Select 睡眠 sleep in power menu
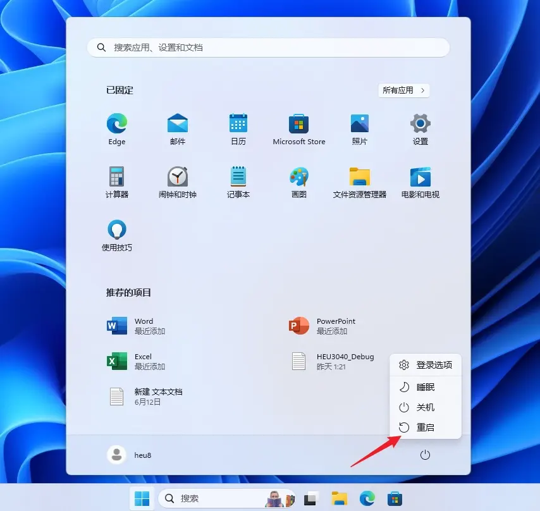This screenshot has width=540, height=511. click(426, 387)
